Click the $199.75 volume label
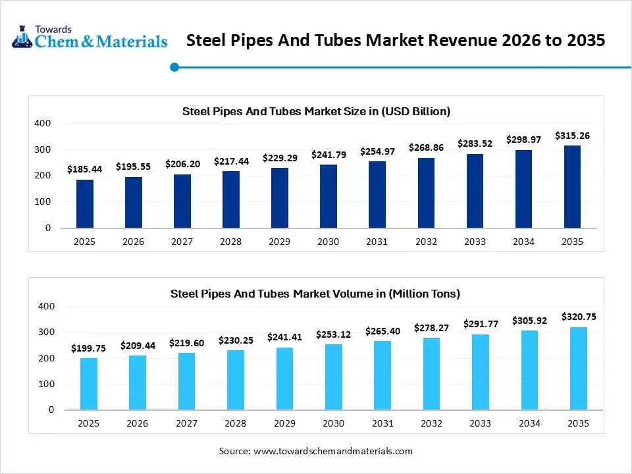This screenshot has width=632, height=474. (88, 348)
